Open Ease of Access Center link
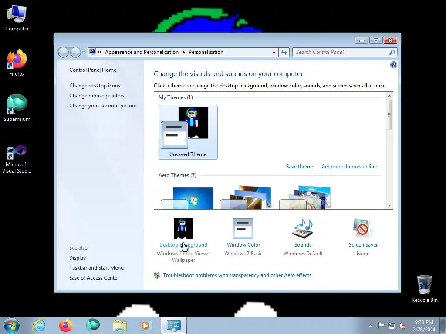The width and height of the screenshot is (446, 334). tap(94, 278)
